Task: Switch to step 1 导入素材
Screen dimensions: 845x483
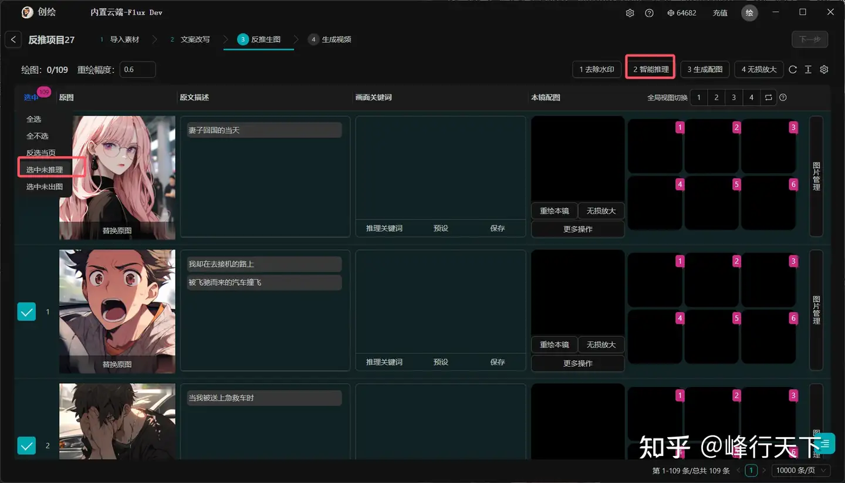Action: pyautogui.click(x=120, y=39)
